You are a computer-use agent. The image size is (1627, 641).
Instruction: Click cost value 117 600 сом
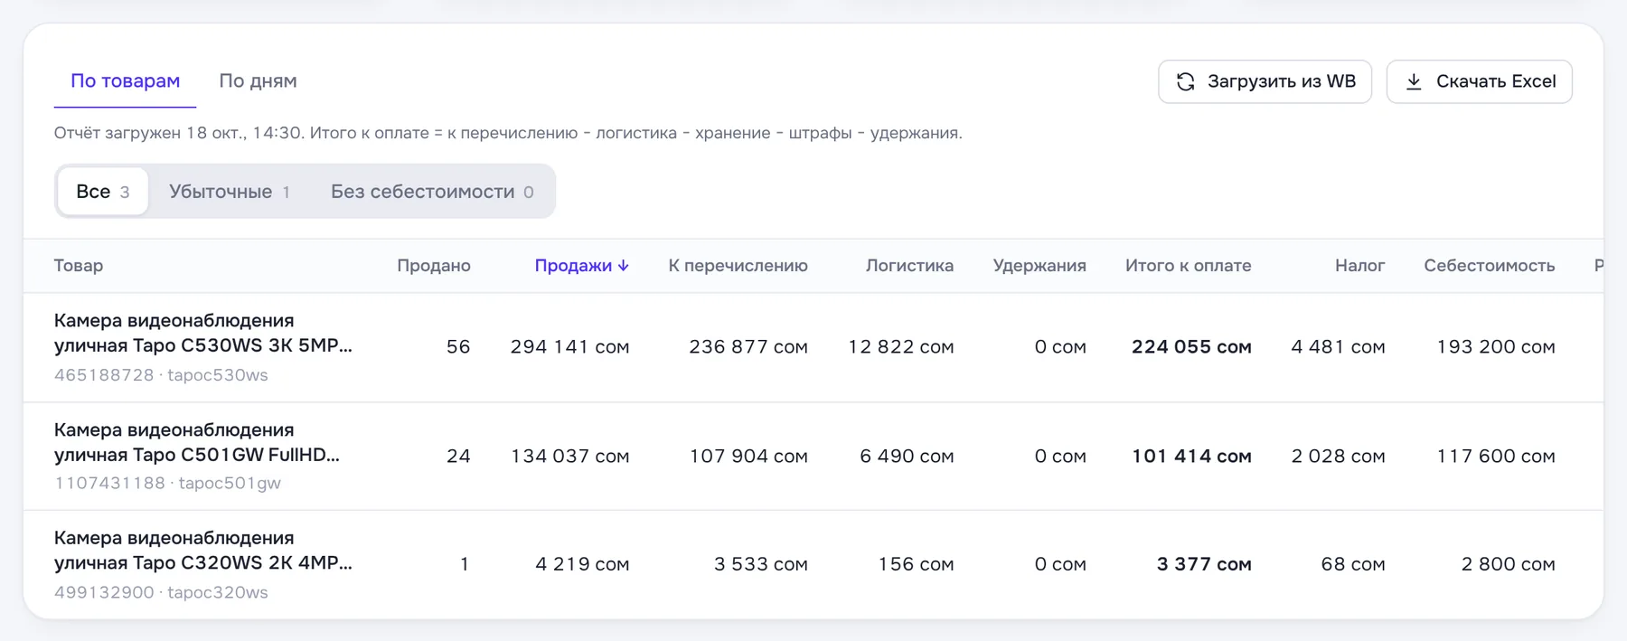(x=1496, y=456)
